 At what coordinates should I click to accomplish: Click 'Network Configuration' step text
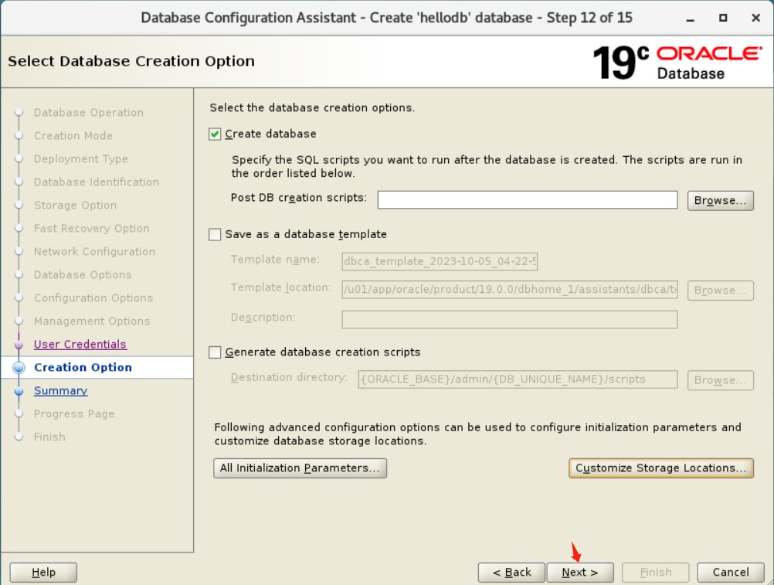(94, 252)
